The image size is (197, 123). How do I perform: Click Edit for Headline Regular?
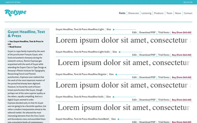click(134, 77)
